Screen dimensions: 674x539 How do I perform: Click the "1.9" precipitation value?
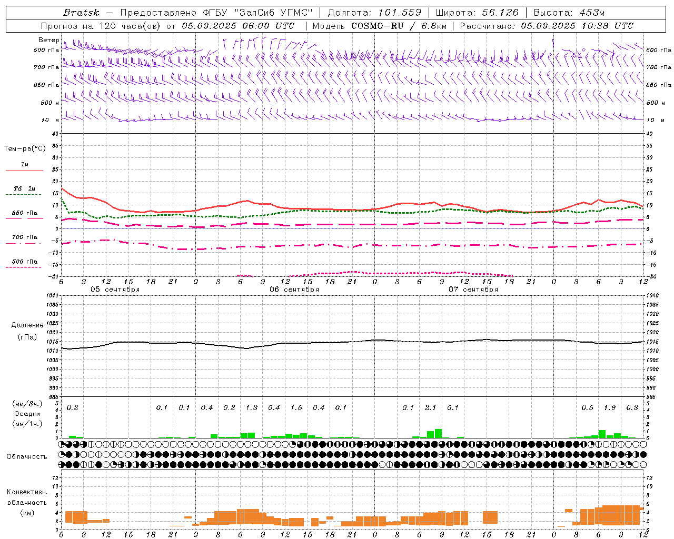point(610,408)
